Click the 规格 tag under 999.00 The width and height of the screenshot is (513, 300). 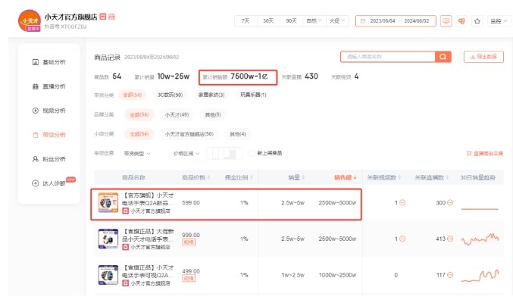point(189,242)
